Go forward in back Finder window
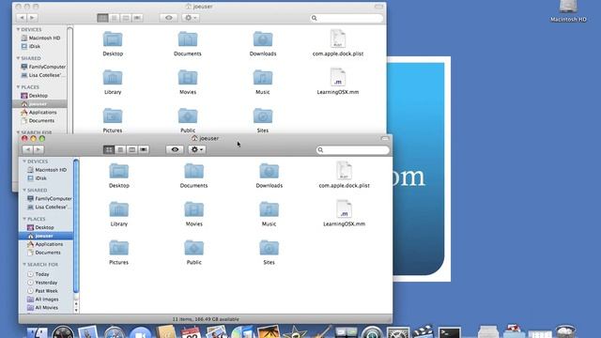The width and height of the screenshot is (601, 338). [32, 18]
